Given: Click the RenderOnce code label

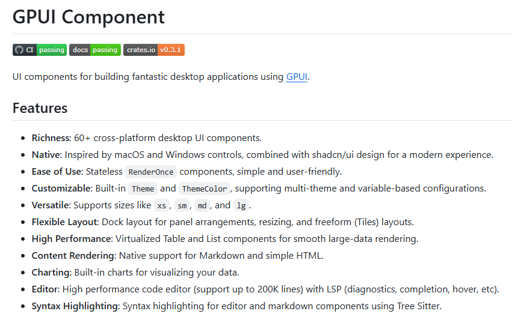Looking at the screenshot, I should 151,172.
